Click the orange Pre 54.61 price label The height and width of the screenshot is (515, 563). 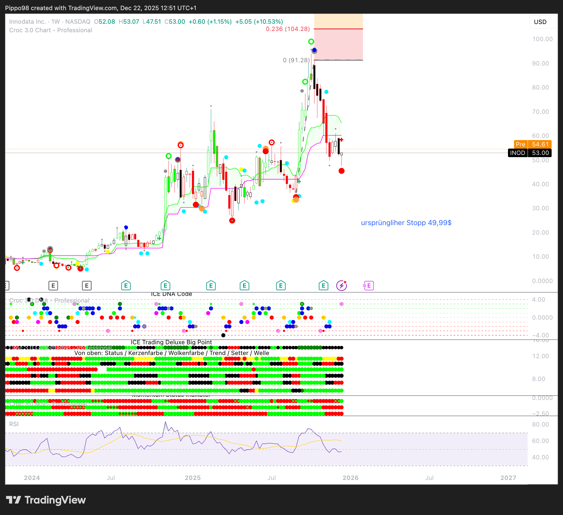click(533, 144)
